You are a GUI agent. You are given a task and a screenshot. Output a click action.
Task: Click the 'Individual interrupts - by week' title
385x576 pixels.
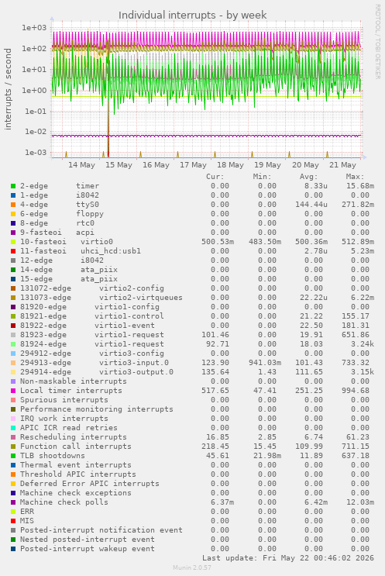192,15
